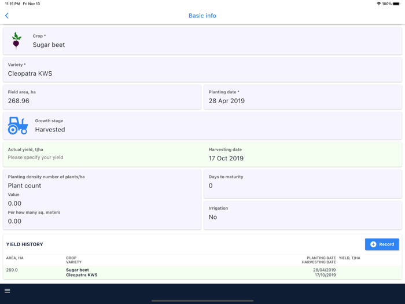Viewport: 405px width, 304px height.
Task: Specify the actual yield value
Action: 35,158
